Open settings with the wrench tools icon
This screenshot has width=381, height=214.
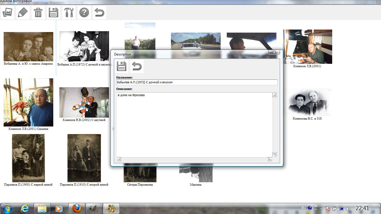[69, 13]
